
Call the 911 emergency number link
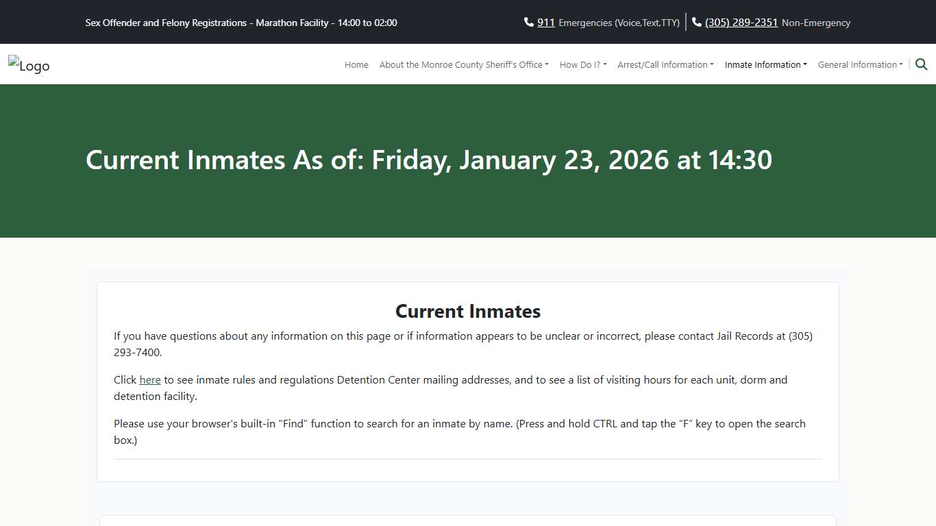point(545,23)
